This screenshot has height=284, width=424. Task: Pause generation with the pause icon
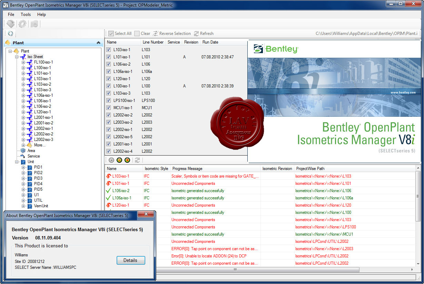coord(119,160)
